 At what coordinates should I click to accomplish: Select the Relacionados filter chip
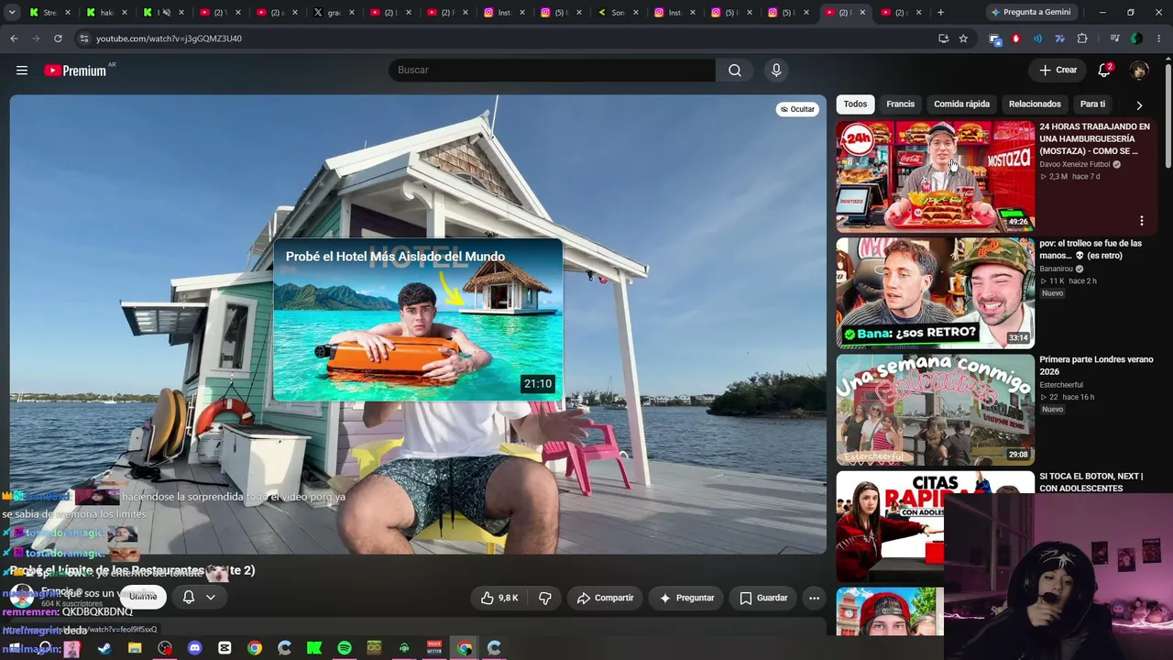click(x=1035, y=104)
